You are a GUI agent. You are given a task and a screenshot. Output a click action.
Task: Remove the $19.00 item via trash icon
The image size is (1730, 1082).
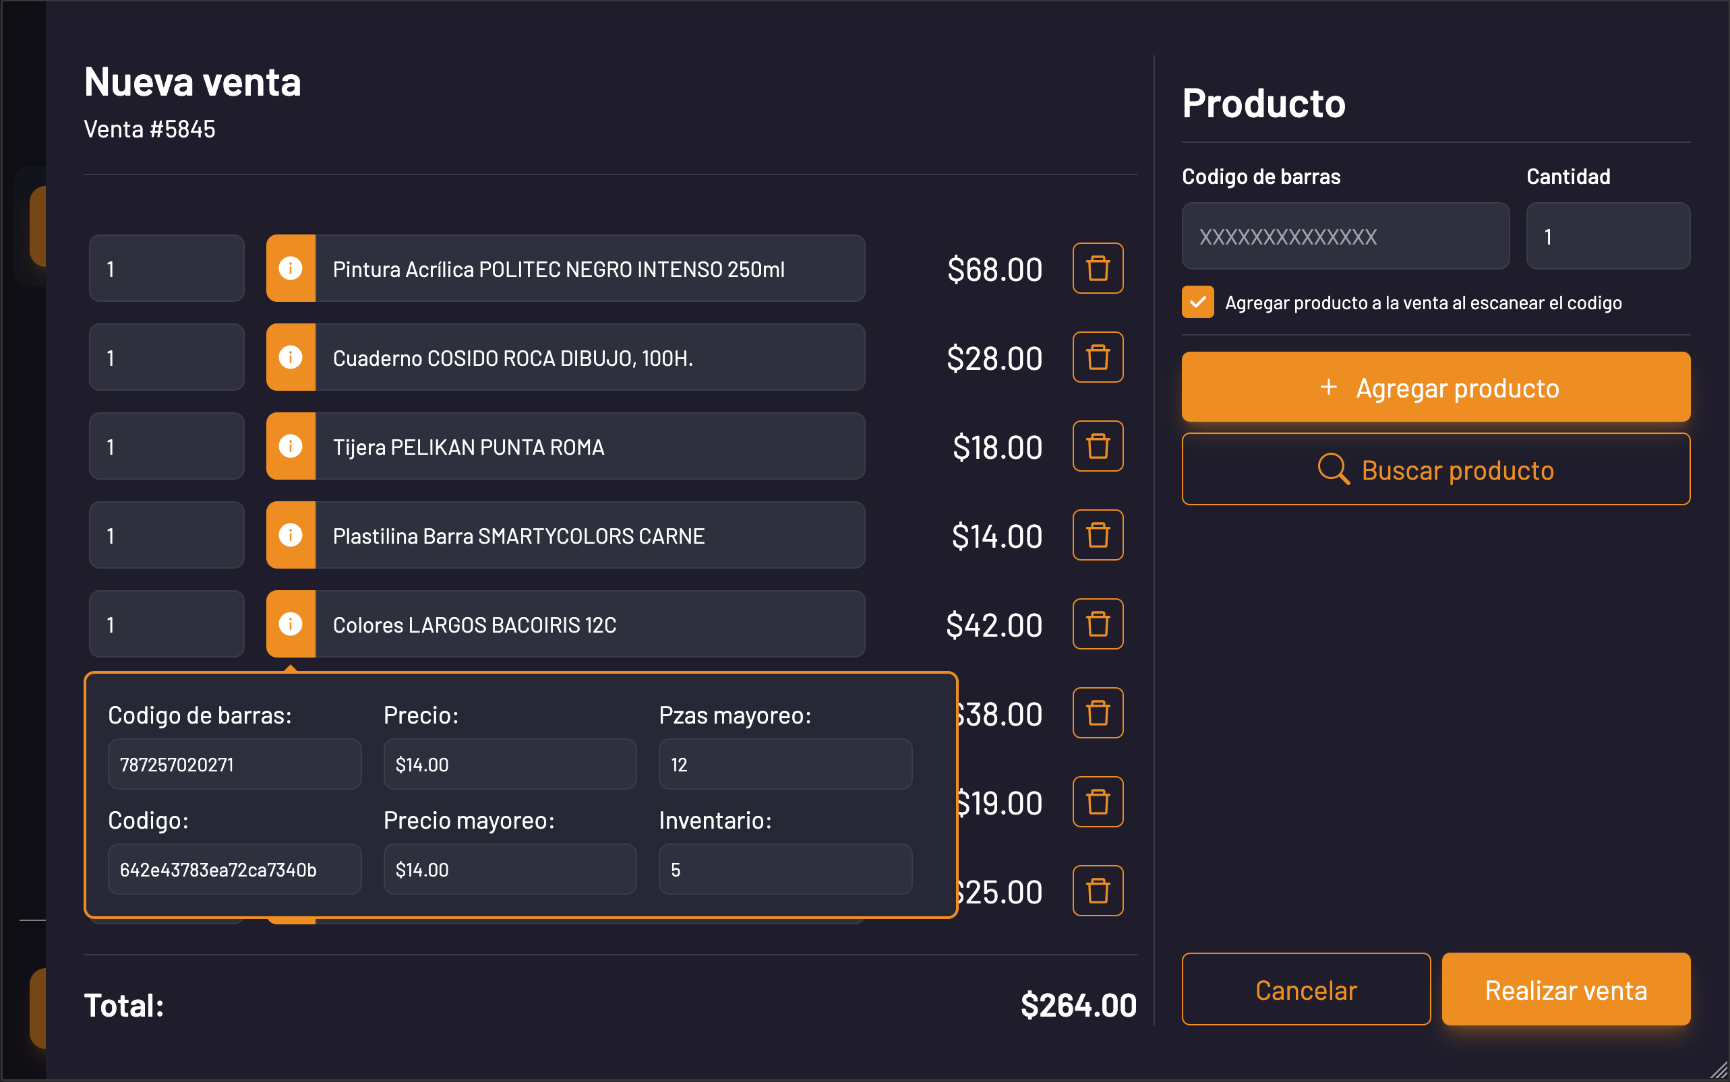click(1098, 802)
